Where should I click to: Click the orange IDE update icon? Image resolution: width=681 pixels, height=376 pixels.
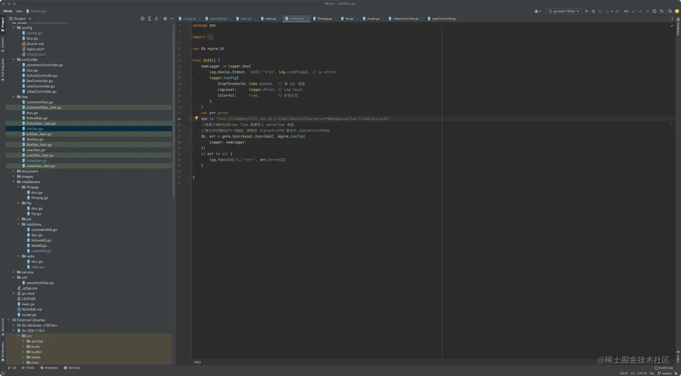click(x=676, y=11)
